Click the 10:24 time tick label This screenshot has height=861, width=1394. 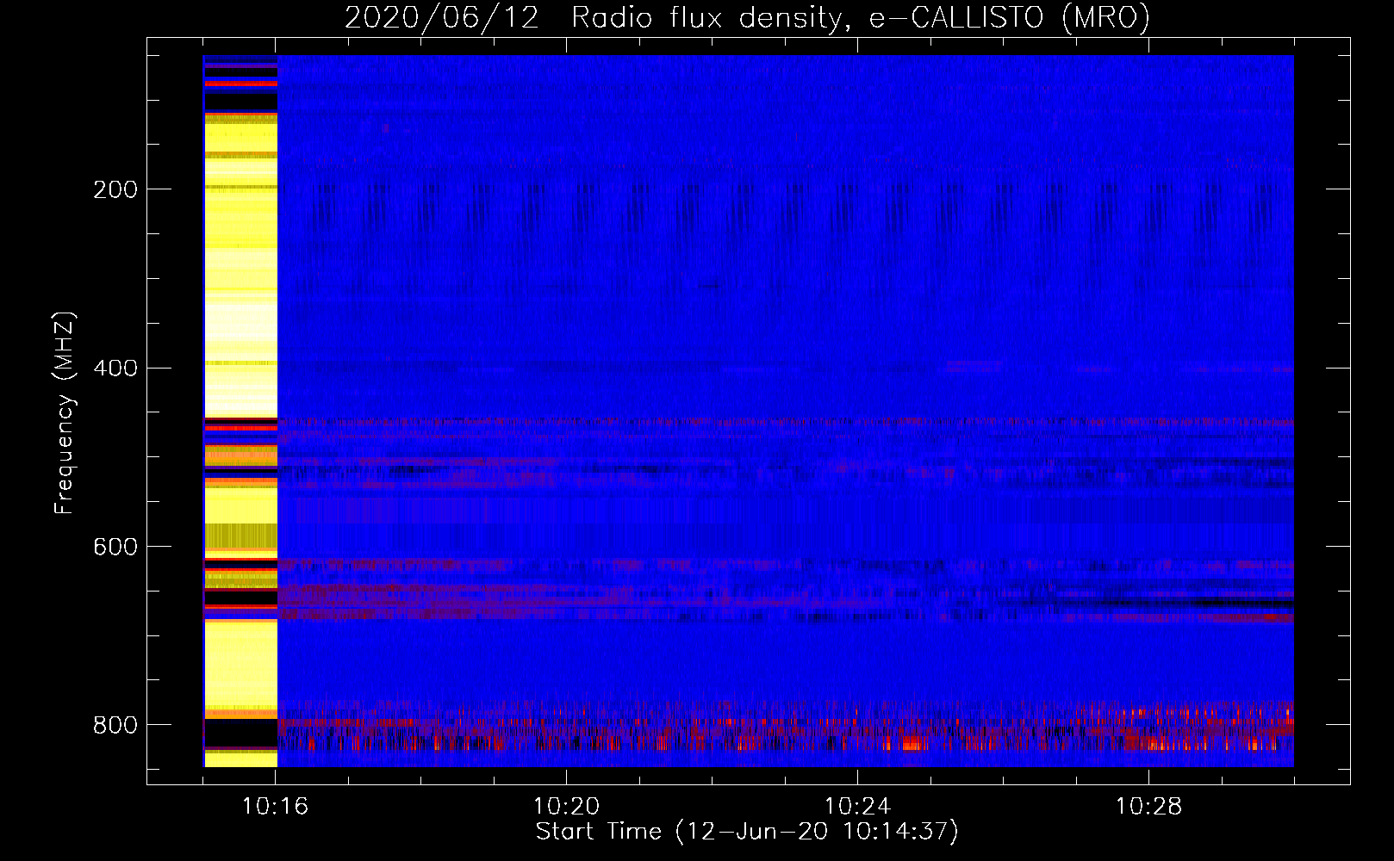point(858,807)
